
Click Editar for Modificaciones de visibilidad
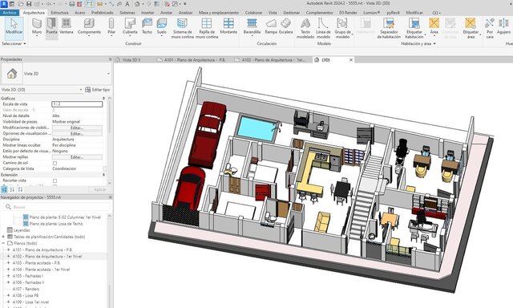(77, 128)
